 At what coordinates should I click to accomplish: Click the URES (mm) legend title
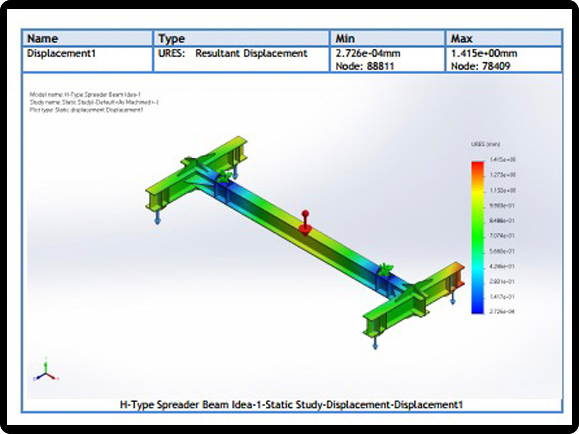(x=485, y=145)
